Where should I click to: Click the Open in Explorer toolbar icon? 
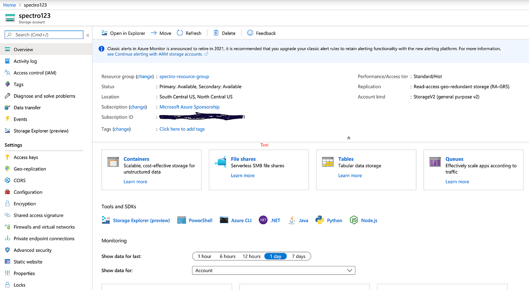[105, 33]
